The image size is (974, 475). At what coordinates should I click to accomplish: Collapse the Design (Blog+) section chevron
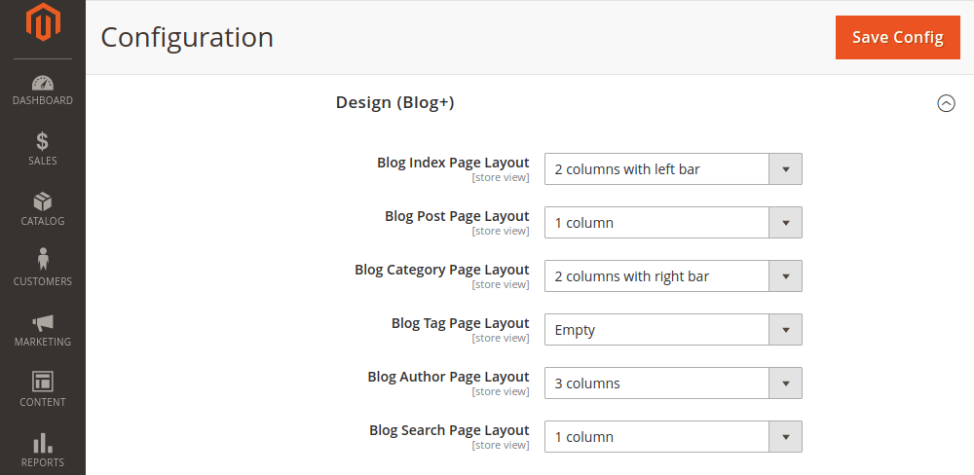point(946,103)
